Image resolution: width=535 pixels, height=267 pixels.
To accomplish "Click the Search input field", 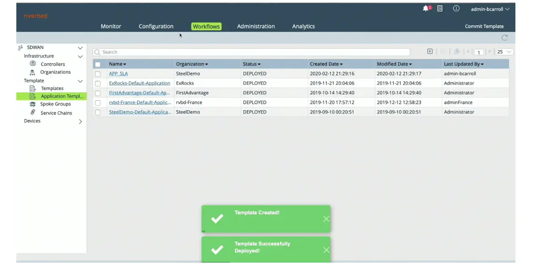I will click(251, 52).
